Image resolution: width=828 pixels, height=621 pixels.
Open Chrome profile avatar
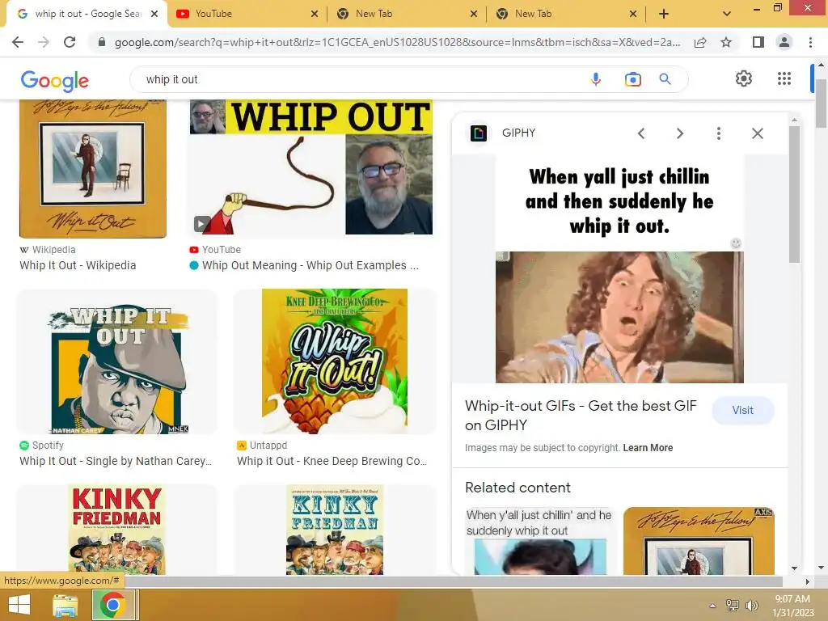pyautogui.click(x=784, y=42)
